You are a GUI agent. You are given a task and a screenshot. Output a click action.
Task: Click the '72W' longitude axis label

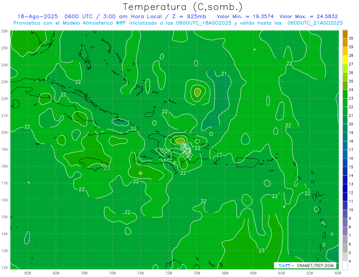[x=169, y=273]
